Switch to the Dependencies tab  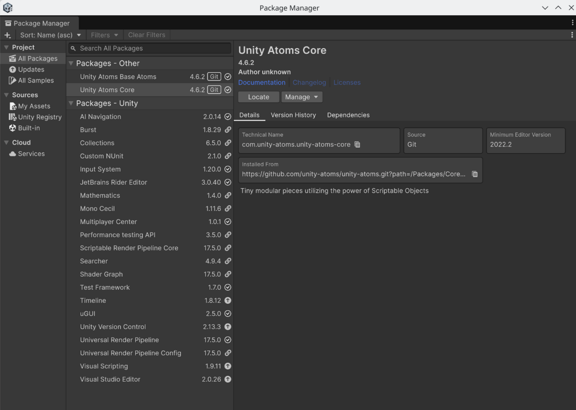pyautogui.click(x=348, y=115)
